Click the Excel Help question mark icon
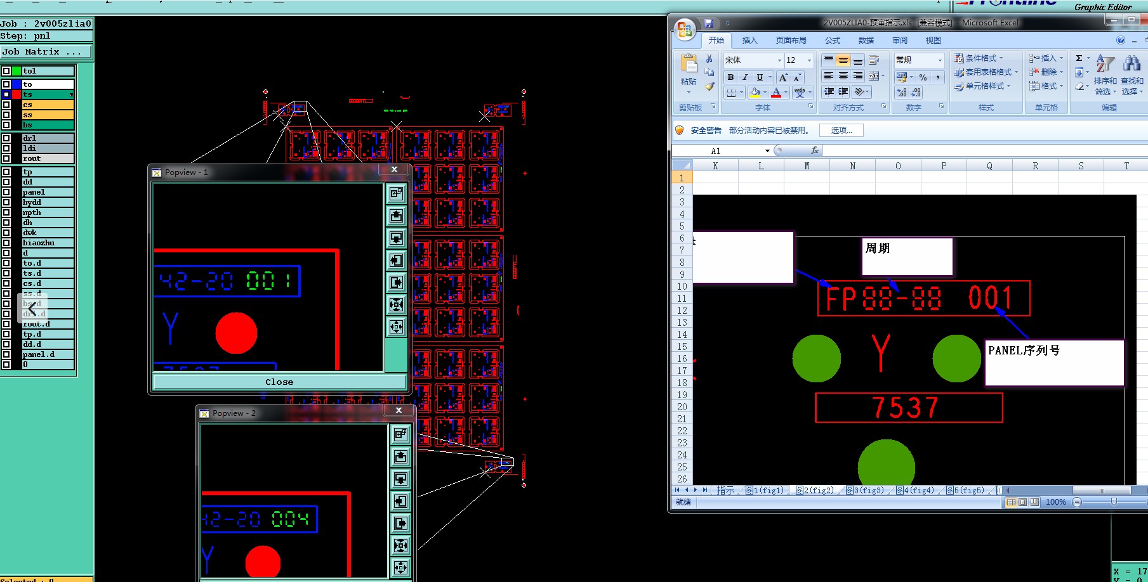 pyautogui.click(x=1121, y=41)
